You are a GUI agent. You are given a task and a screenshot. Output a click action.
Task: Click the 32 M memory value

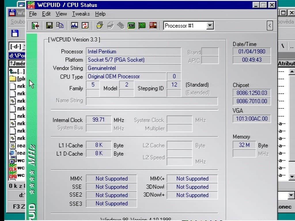(x=244, y=145)
